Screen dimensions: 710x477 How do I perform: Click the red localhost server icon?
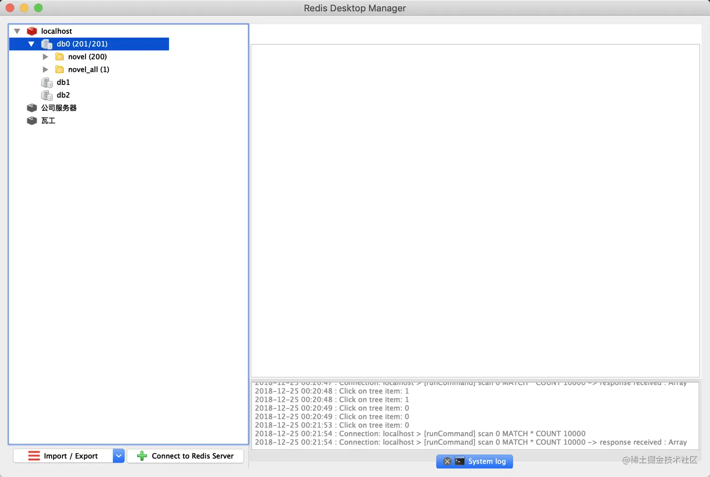(32, 31)
